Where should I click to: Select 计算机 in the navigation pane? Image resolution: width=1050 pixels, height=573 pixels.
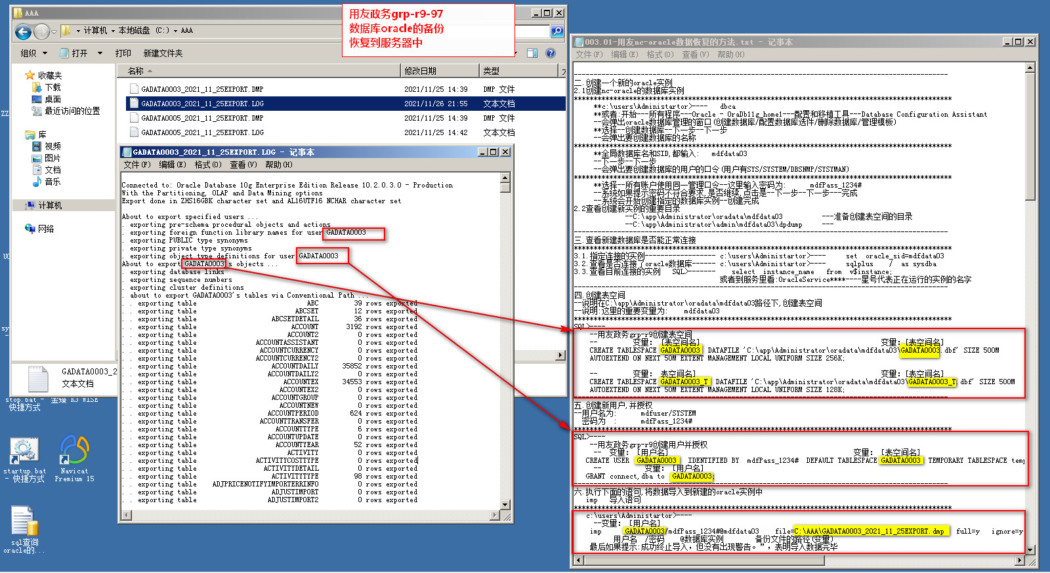[x=50, y=205]
